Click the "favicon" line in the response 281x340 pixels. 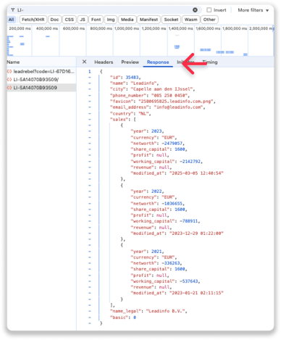(x=162, y=101)
